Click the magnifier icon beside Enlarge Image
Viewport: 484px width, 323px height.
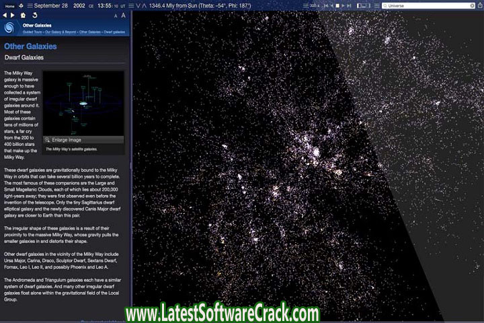coord(47,140)
